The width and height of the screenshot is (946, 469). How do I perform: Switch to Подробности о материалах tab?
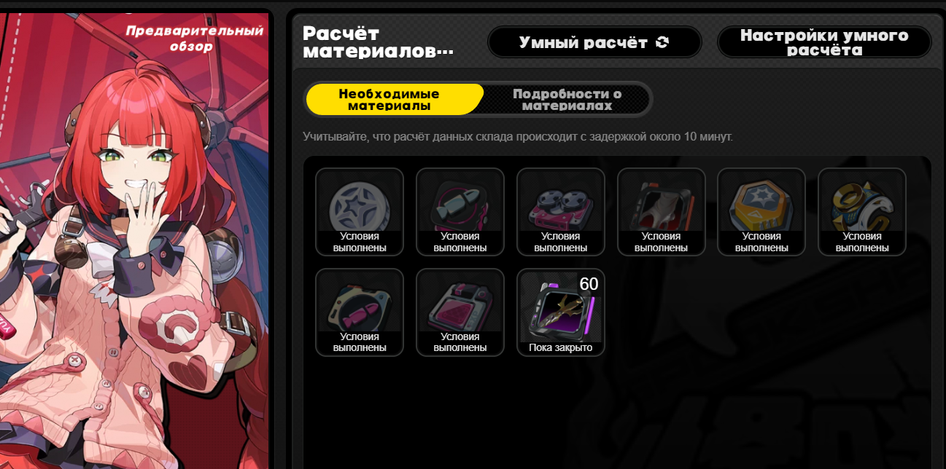point(567,100)
